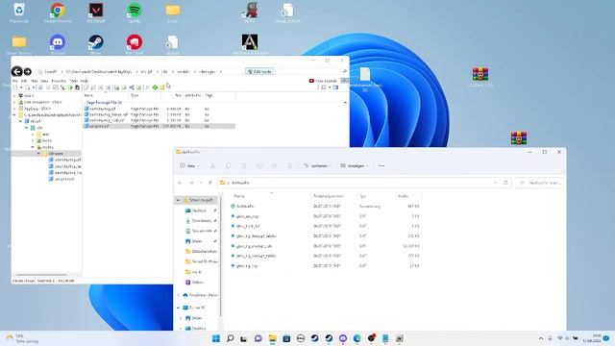Expand the OneDrive node in Explorer's sidebar
The image size is (615, 346).
pyautogui.click(x=178, y=295)
